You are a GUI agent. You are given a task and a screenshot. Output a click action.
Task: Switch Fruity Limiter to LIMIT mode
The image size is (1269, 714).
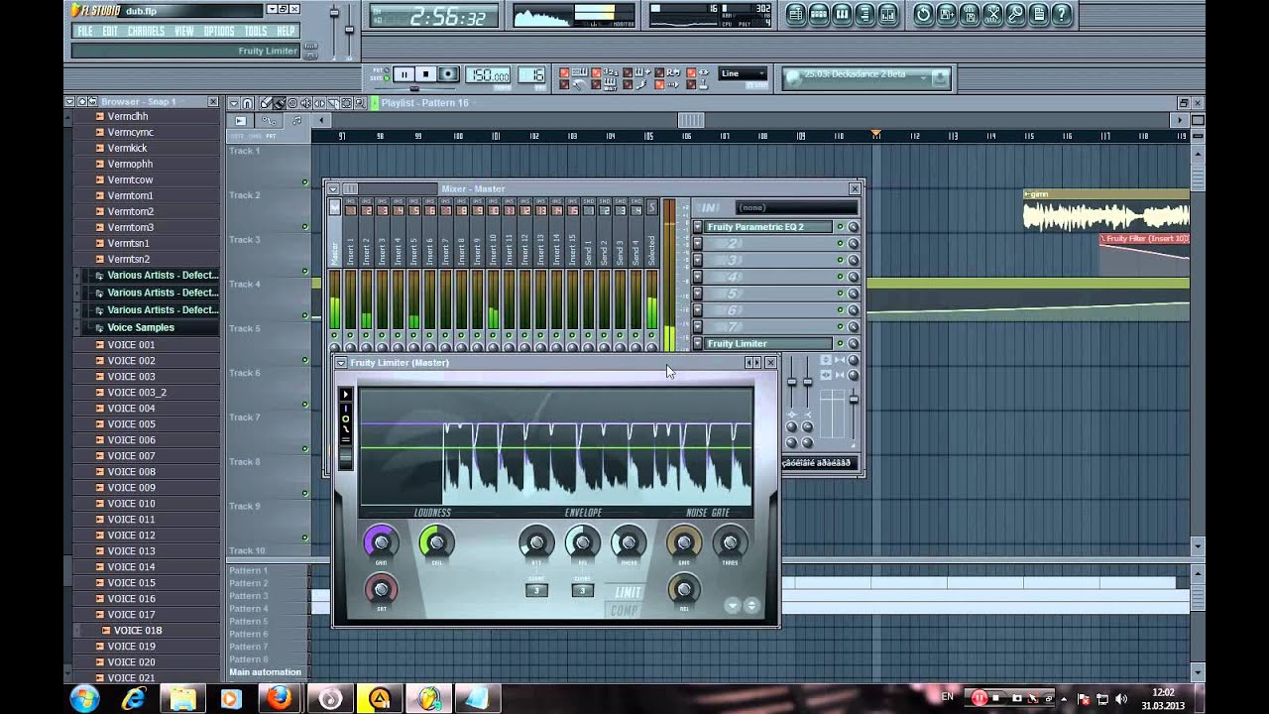tap(628, 593)
